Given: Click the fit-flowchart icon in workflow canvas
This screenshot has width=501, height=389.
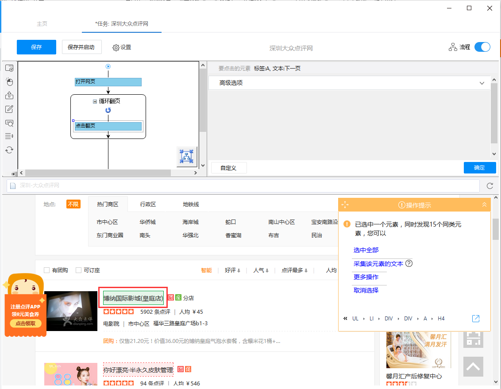Looking at the screenshot, I should [x=187, y=156].
